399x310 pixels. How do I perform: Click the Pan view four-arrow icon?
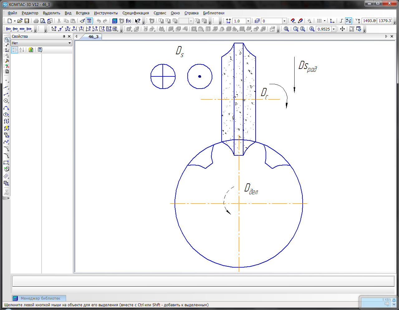coord(342,29)
